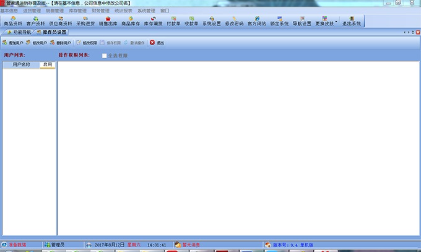Click the tab scroll right arrow
The height and width of the screenshot is (252, 421).
click(409, 32)
